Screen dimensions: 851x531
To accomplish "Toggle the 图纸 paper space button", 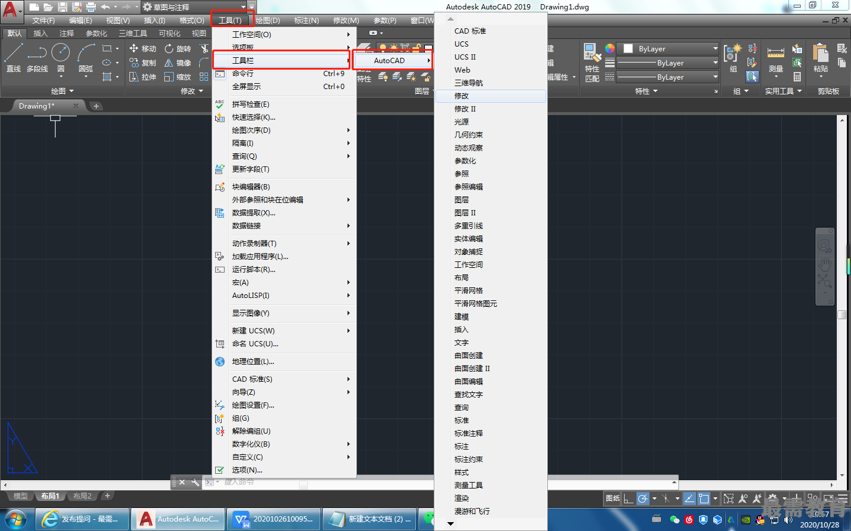I will [x=612, y=499].
